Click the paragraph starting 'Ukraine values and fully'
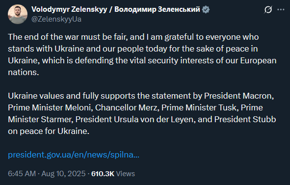The height and width of the screenshot is (185, 290). pos(142,113)
